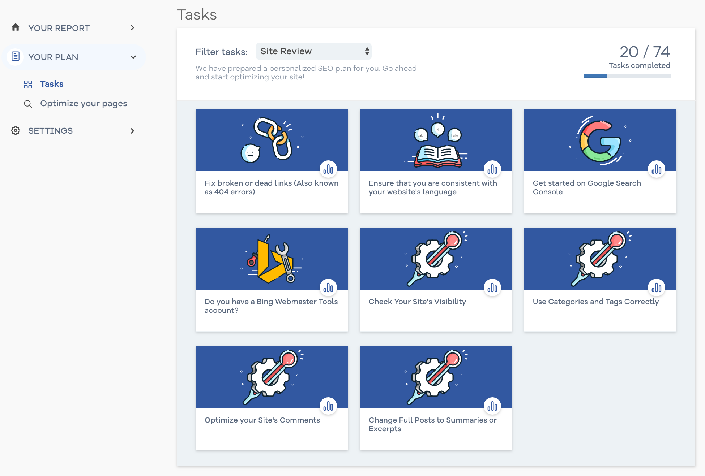Click the grid icon next to Tasks

pyautogui.click(x=28, y=84)
